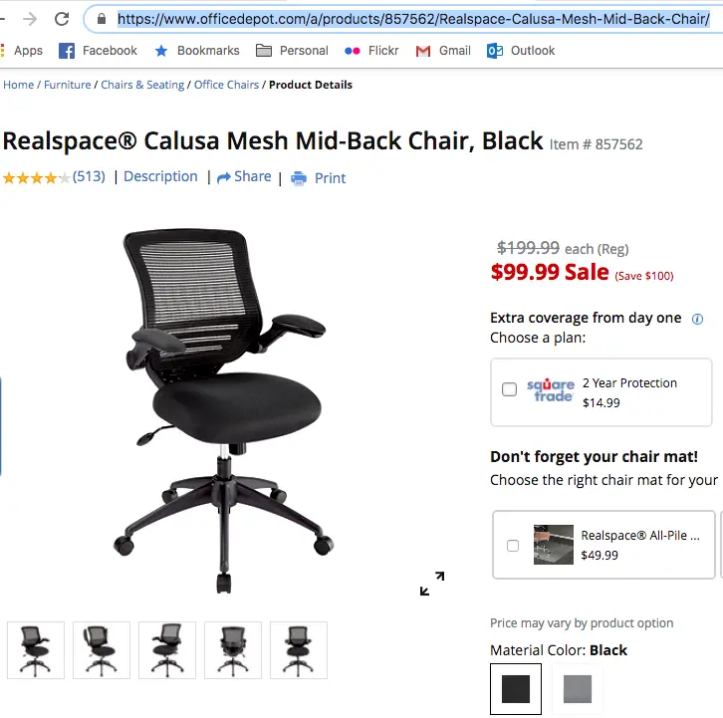
Task: Select the fourth chair thumbnail image
Action: coord(233,650)
